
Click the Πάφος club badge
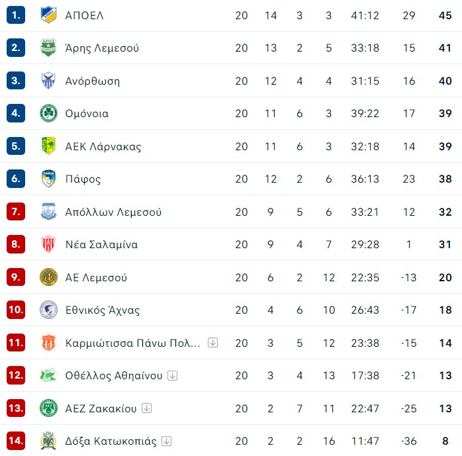(48, 179)
